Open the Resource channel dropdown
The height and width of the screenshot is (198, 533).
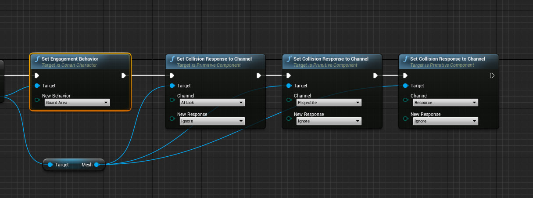click(445, 103)
